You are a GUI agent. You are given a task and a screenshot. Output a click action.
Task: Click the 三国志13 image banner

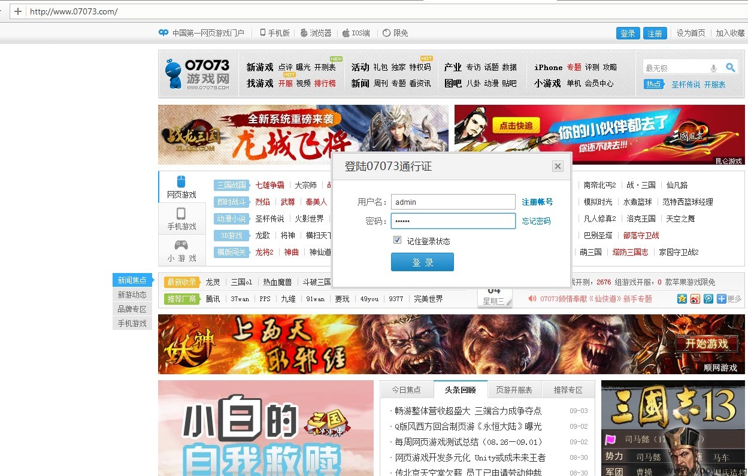(x=673, y=428)
